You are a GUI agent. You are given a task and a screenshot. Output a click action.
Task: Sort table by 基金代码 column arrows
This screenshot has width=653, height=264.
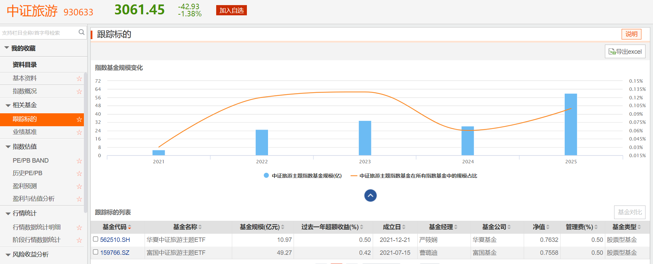pyautogui.click(x=130, y=227)
